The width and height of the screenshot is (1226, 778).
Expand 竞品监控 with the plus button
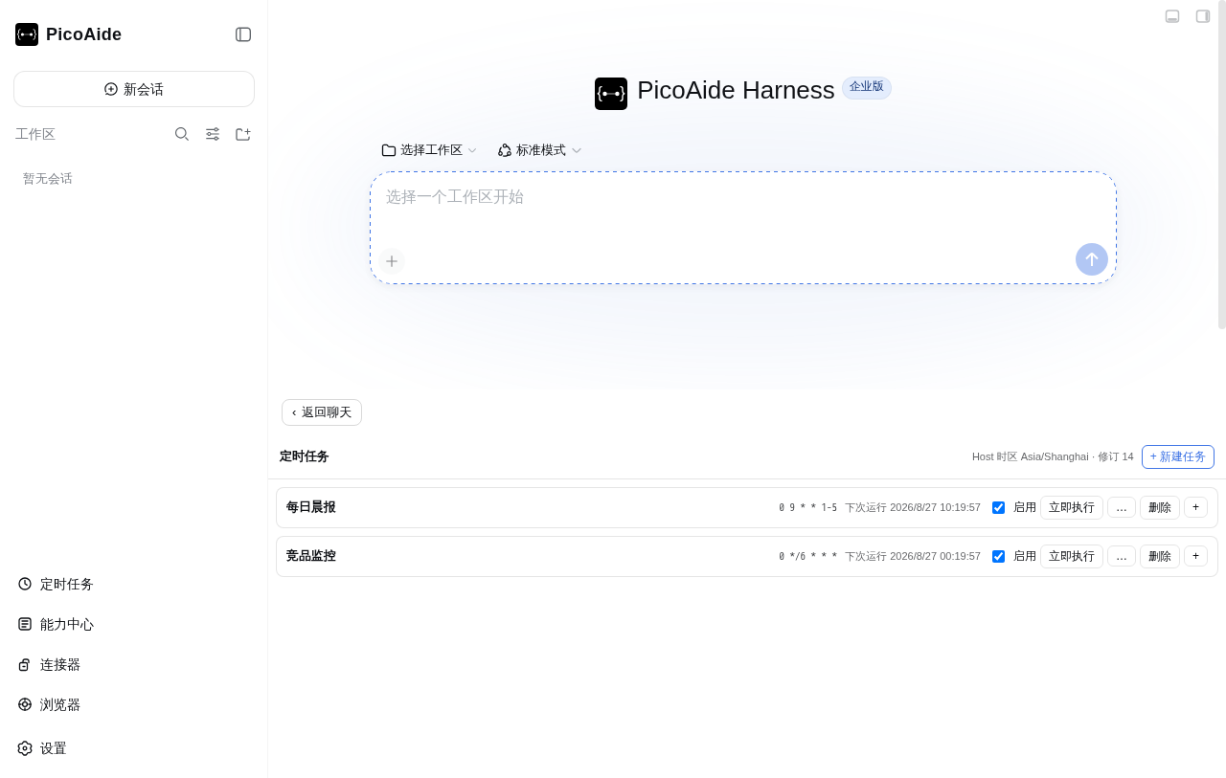(x=1195, y=556)
